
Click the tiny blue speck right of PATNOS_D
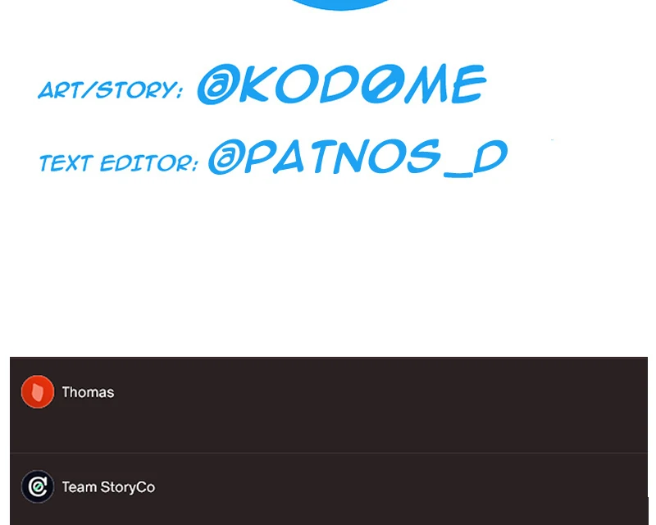(x=552, y=139)
